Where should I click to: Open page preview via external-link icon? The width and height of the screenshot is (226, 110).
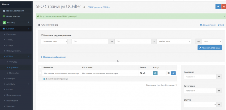tap(169, 73)
